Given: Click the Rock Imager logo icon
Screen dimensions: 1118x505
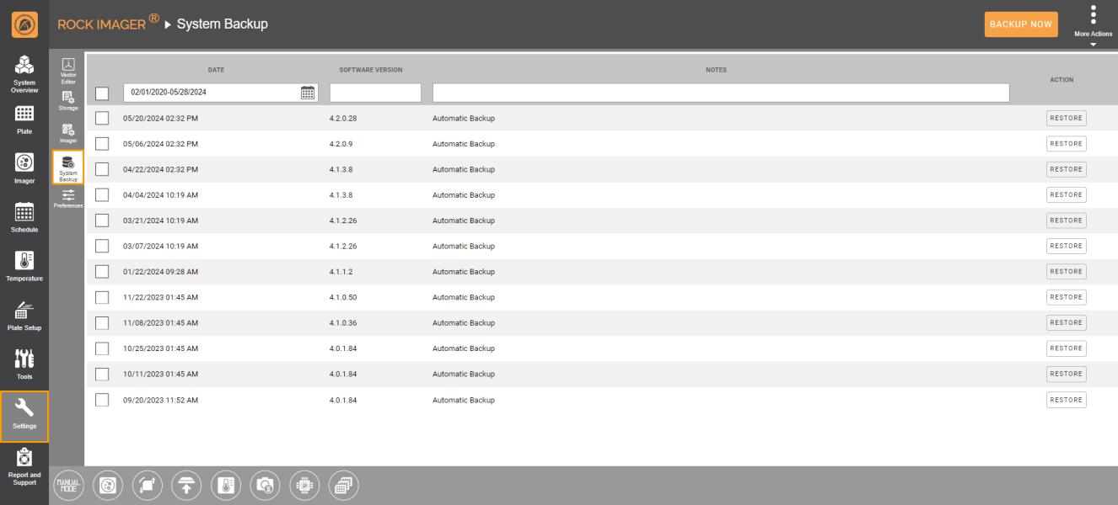Looking at the screenshot, I should [24, 24].
